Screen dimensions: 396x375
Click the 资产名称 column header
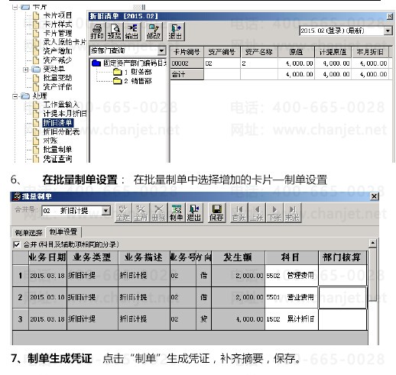[x=258, y=52]
